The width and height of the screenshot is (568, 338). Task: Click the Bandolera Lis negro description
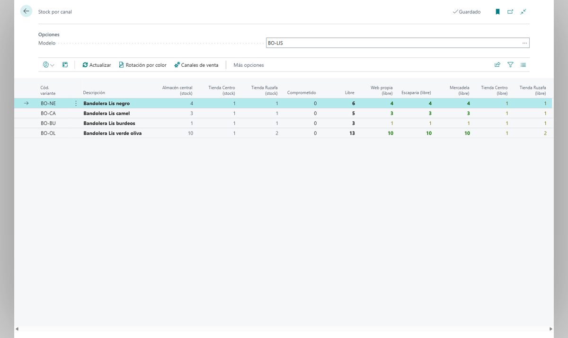coord(106,103)
